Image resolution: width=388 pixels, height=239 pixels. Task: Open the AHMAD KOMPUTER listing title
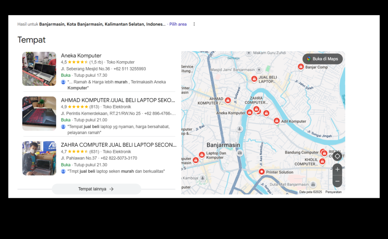118,100
